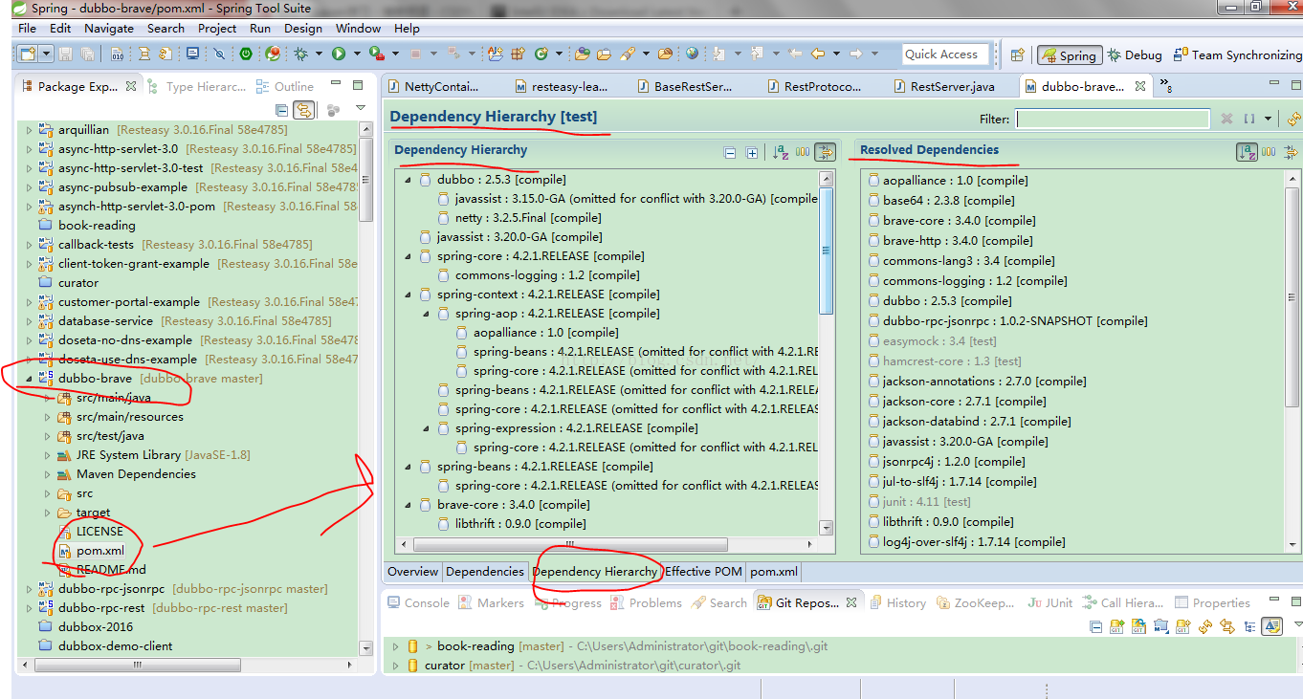Open the Team Synchronizing perspective
The image size is (1303, 699).
(x=1237, y=55)
